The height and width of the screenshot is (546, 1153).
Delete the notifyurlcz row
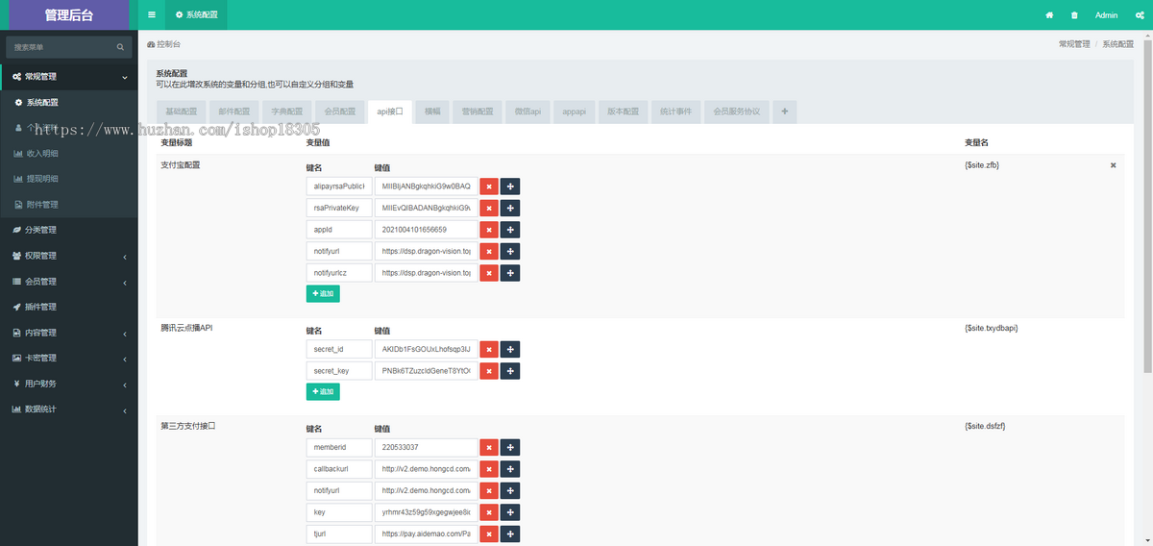point(488,273)
